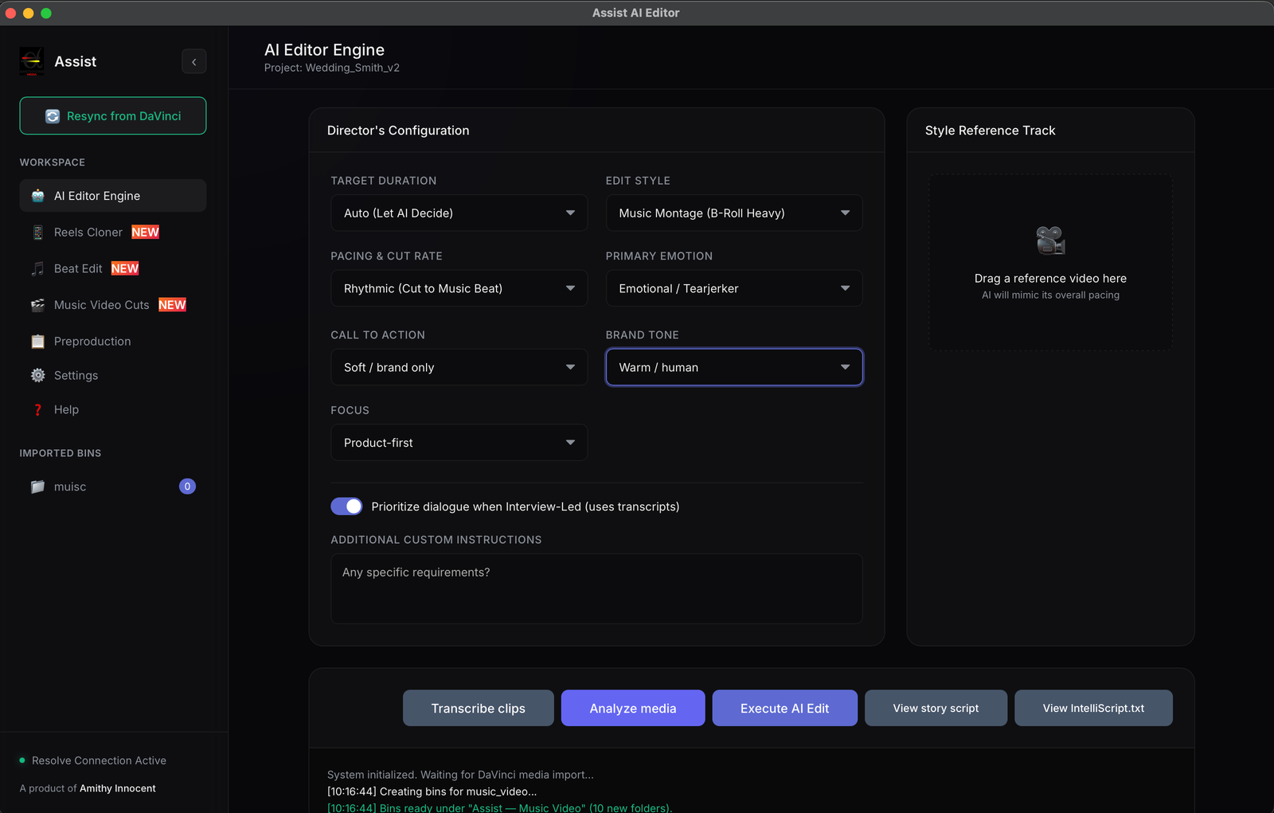Viewport: 1274px width, 813px height.
Task: Click the Assist app logo icon
Action: (32, 61)
